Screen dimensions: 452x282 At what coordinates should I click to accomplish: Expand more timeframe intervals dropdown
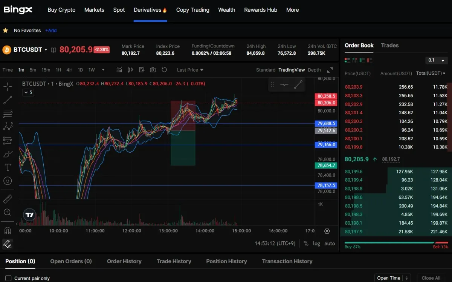click(103, 70)
